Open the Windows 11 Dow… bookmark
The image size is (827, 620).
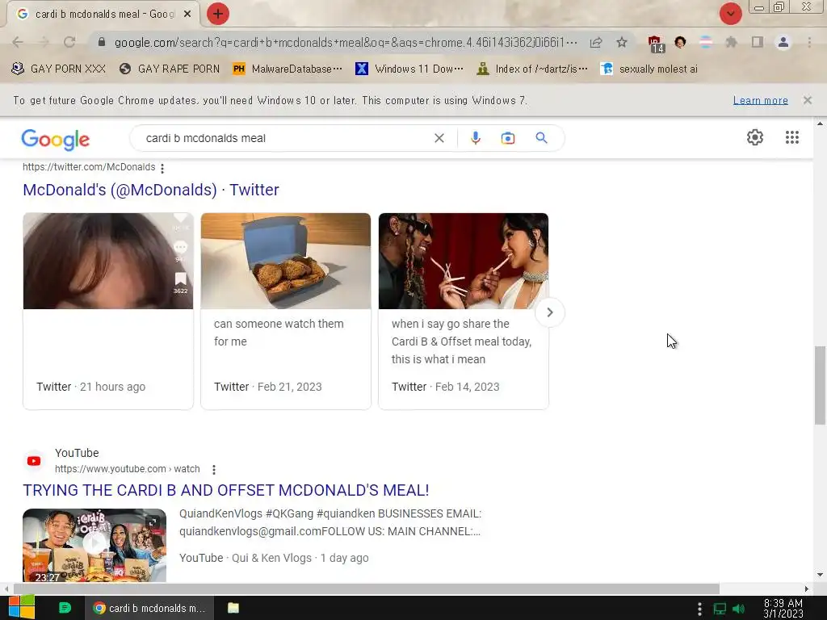point(409,69)
